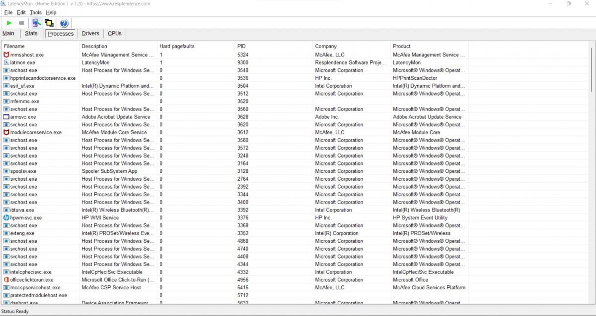596x316 pixels.
Task: Click Spooler SubSystem App description
Action: click(x=110, y=171)
